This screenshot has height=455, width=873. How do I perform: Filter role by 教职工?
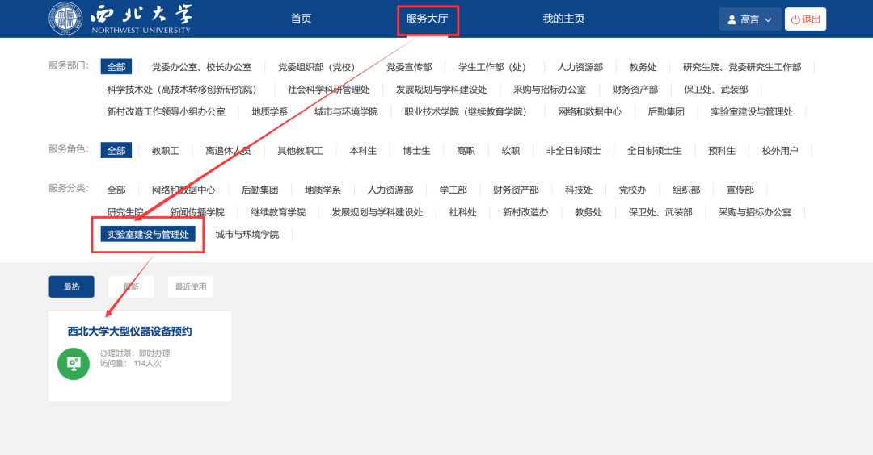[x=166, y=151]
